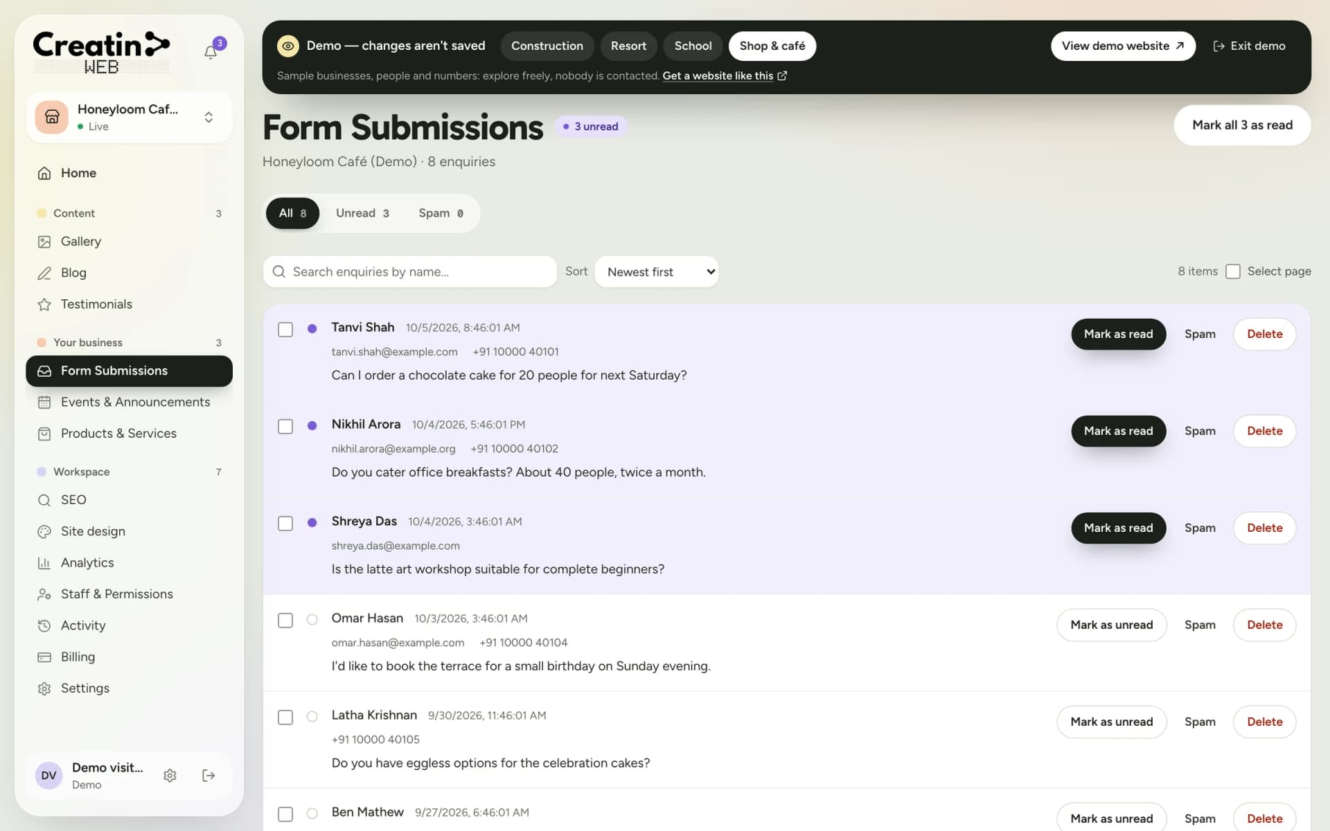
Task: Check the Latha Krishnan enquiry checkbox
Action: 285,717
